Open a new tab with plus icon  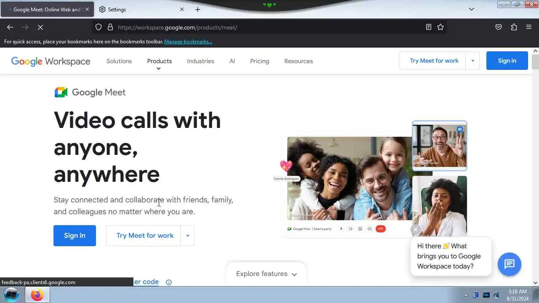pos(198,9)
